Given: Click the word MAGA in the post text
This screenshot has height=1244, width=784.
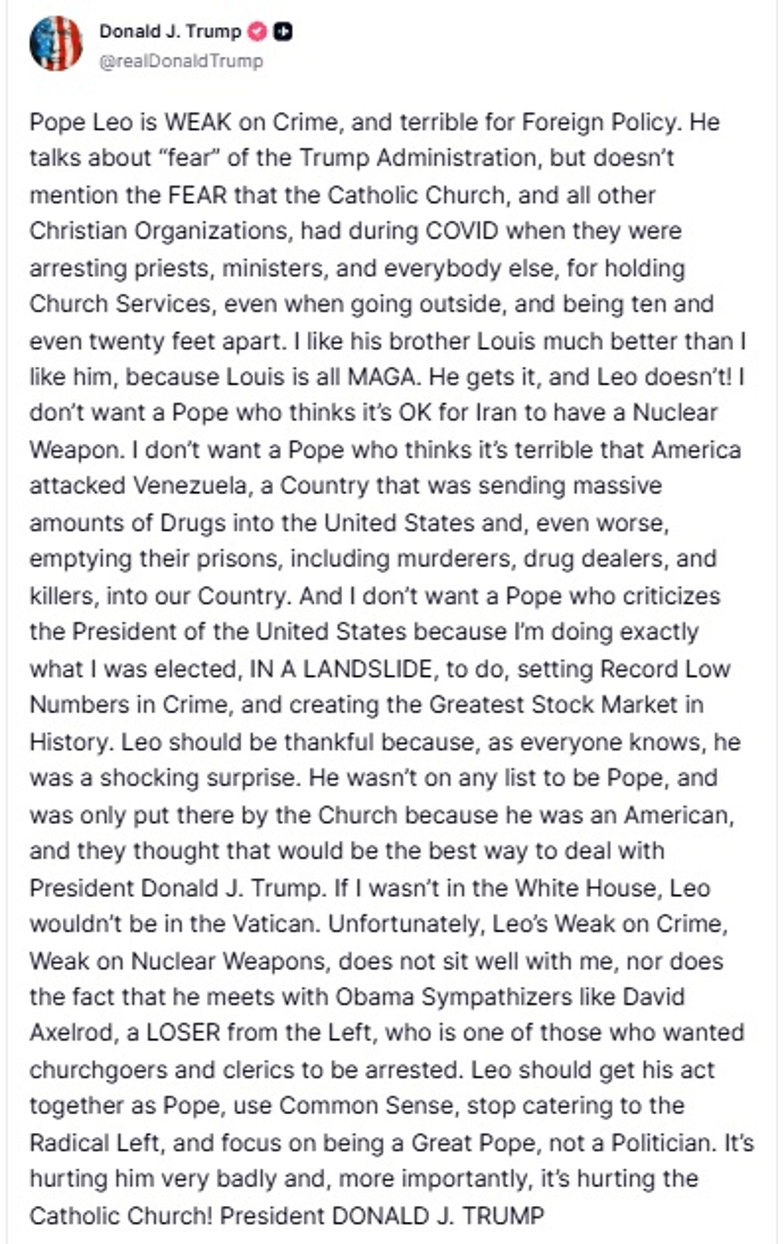Looking at the screenshot, I should coord(382,377).
